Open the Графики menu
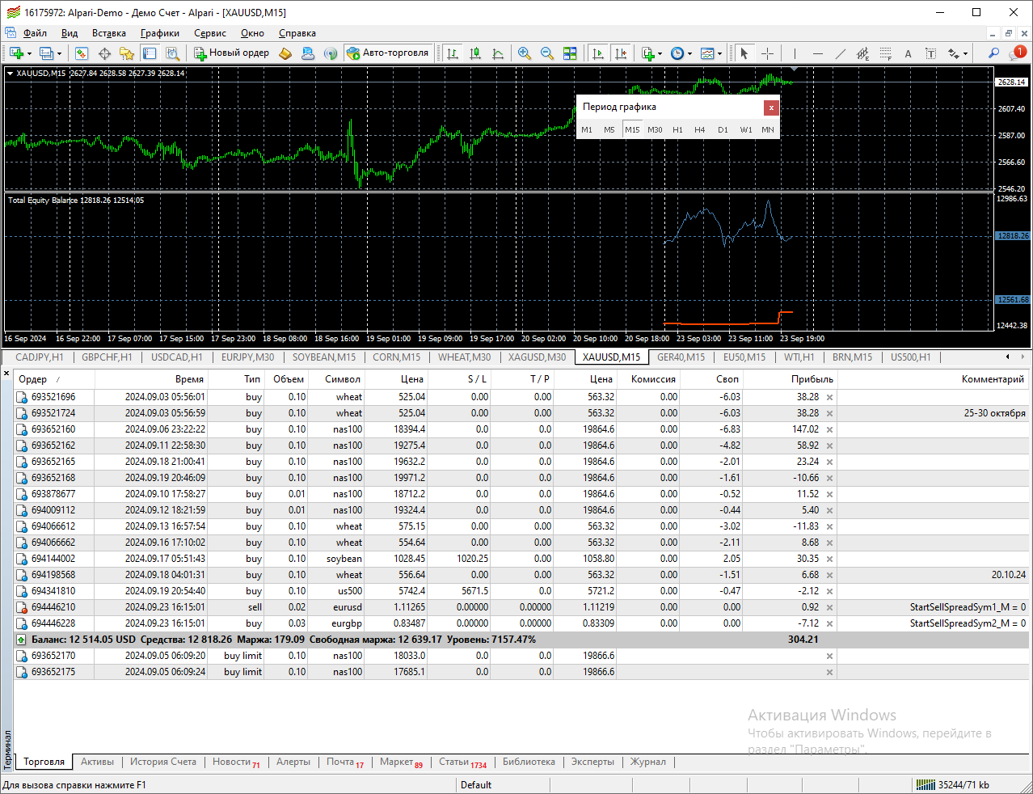 click(x=159, y=33)
